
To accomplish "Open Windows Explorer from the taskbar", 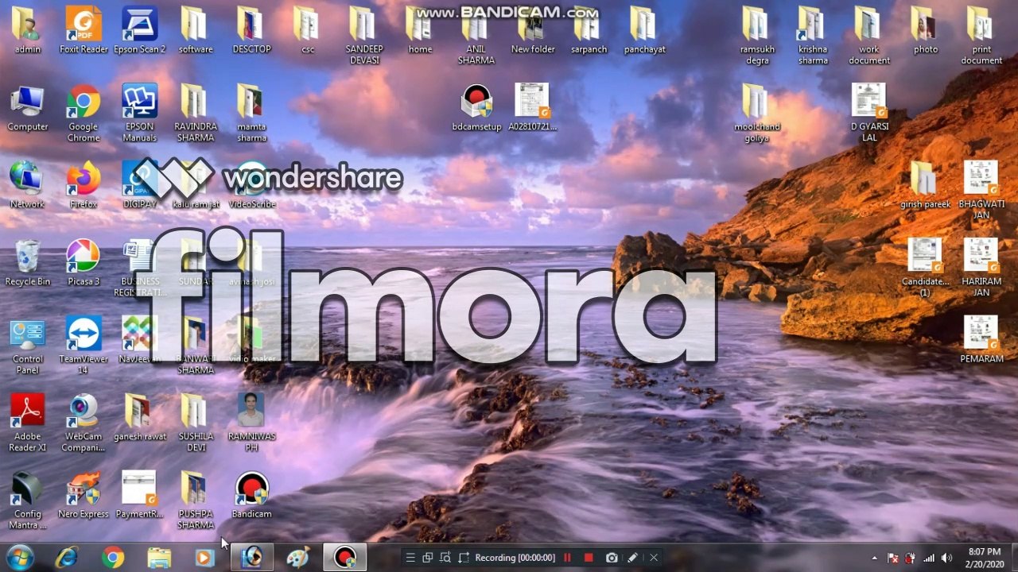I will coord(159,558).
